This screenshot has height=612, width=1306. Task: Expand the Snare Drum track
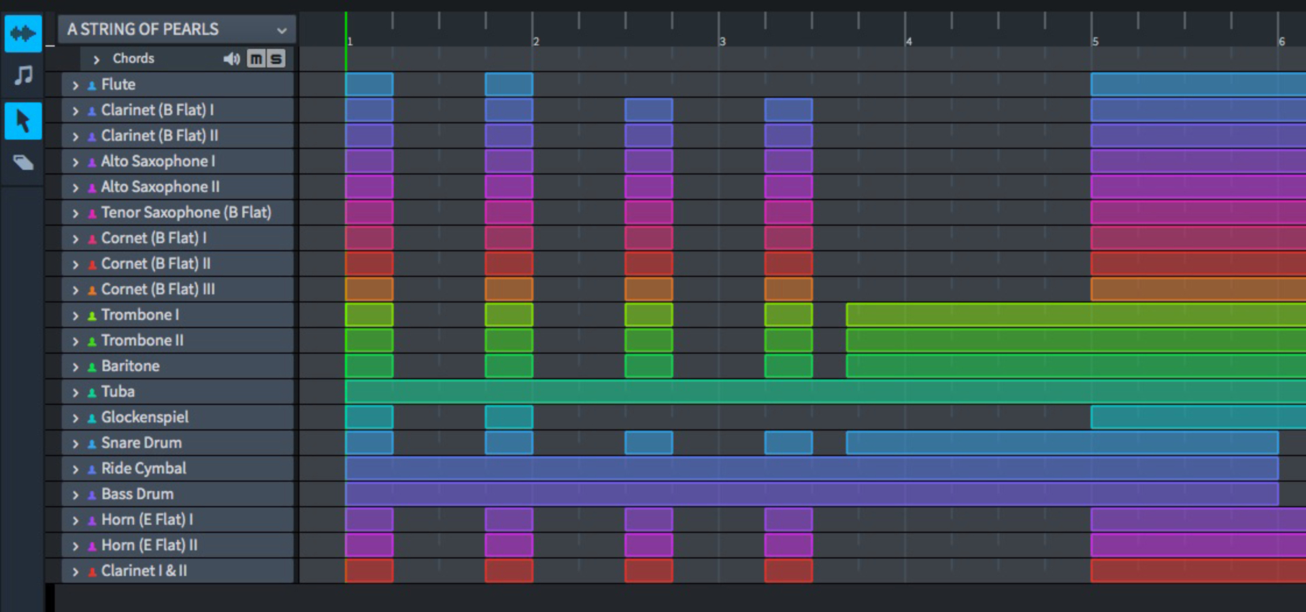click(x=76, y=444)
